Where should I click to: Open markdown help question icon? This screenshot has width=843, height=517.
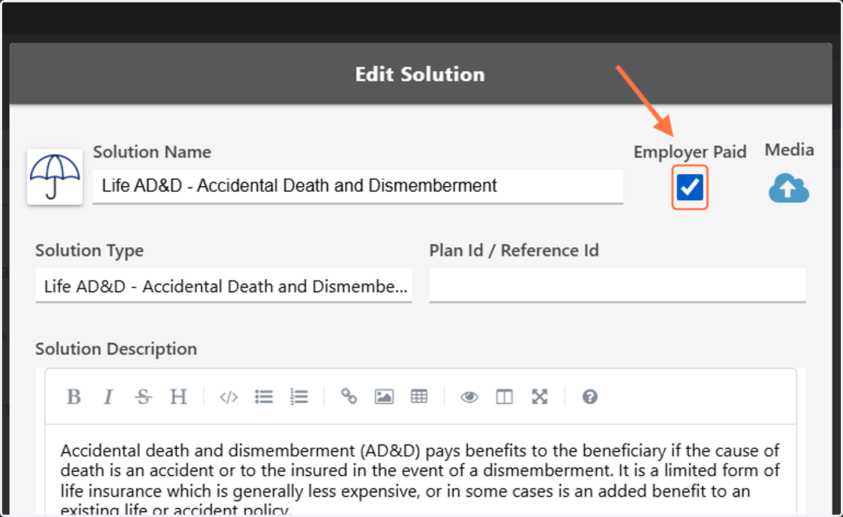590,397
